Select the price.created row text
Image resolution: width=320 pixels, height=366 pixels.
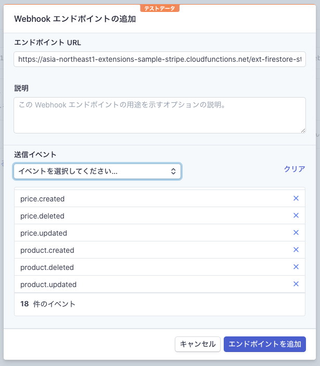coord(42,199)
